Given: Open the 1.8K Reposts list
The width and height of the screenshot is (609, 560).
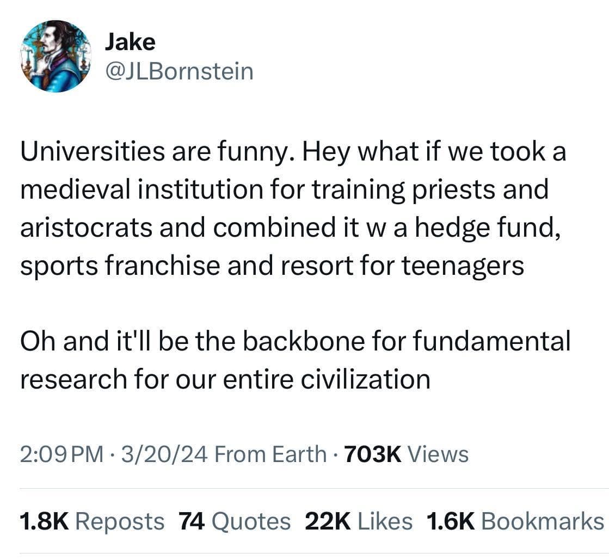Looking at the screenshot, I should point(91,521).
